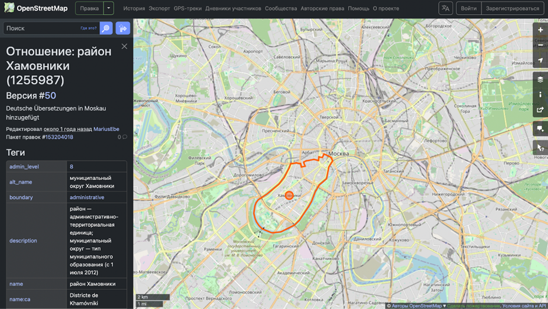Click the Правка edit button

click(x=89, y=8)
